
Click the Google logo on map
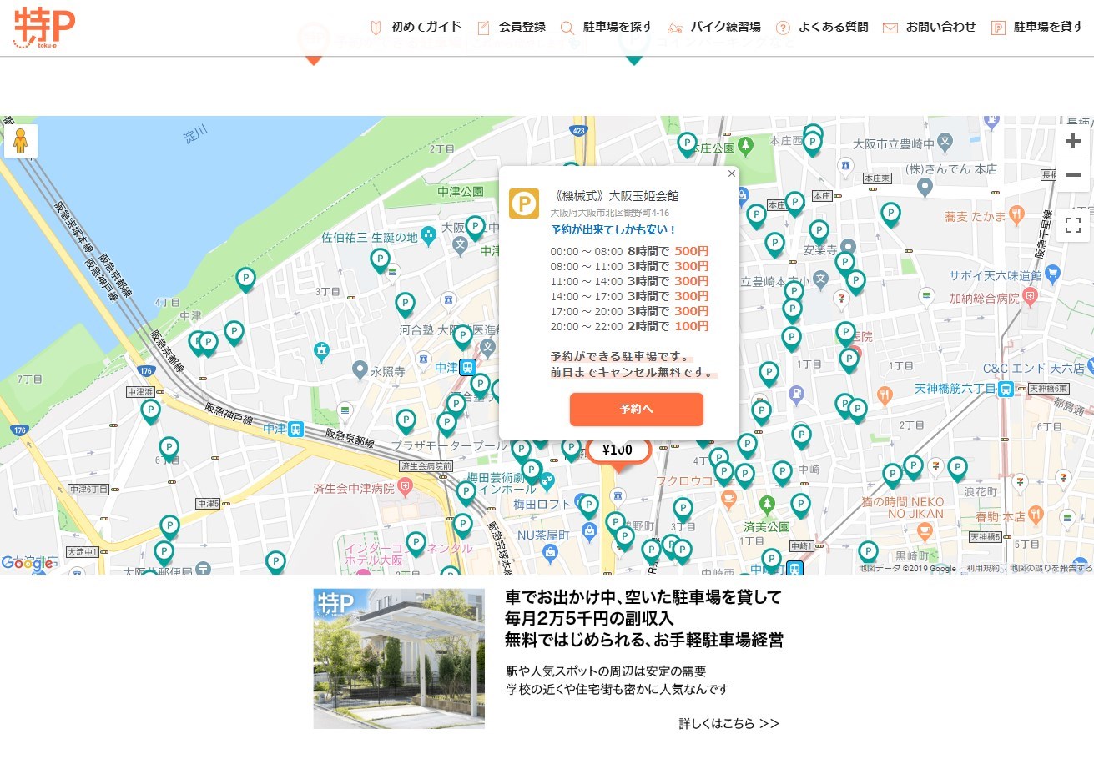[27, 563]
